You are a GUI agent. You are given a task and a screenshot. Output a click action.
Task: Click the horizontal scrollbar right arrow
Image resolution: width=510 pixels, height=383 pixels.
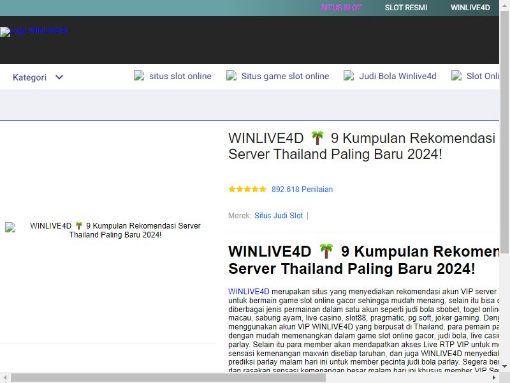(494, 378)
